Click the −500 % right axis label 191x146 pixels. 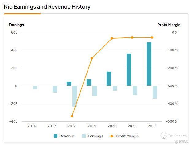point(172,121)
